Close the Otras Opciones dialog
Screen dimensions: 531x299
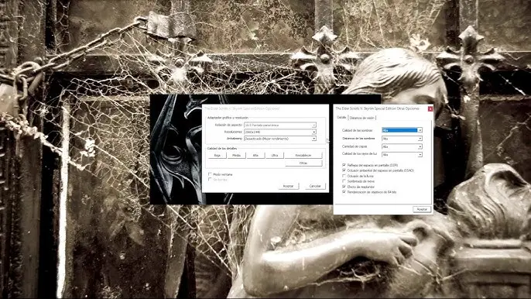coord(430,108)
